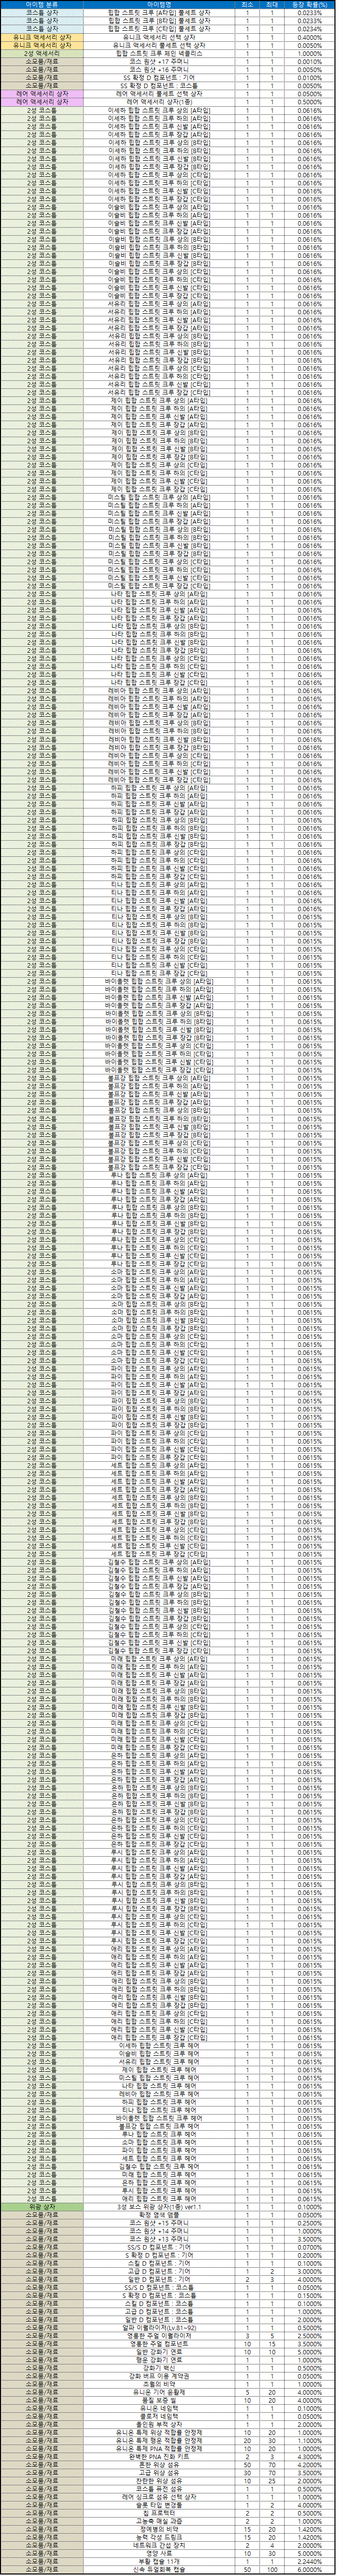Click 티나 힙합 스트릿 크루 상의 [A타입]

coord(160,884)
